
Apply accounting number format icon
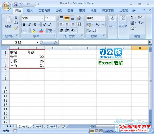pos(89,25)
